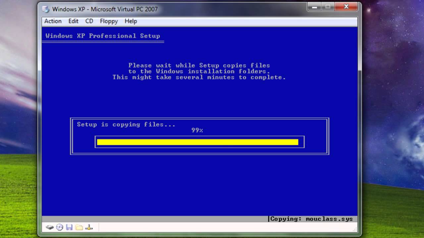Screen dimensions: 424x238
Task: Click the network adapter status icon
Action: [89, 227]
